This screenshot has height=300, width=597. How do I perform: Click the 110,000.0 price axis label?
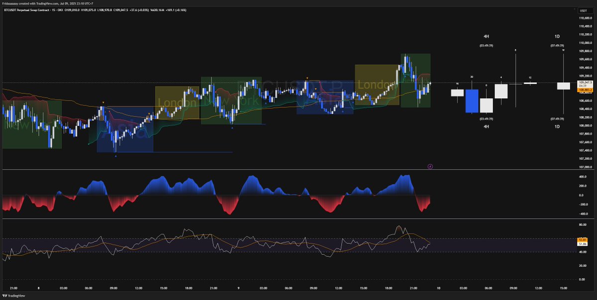tap(585, 43)
